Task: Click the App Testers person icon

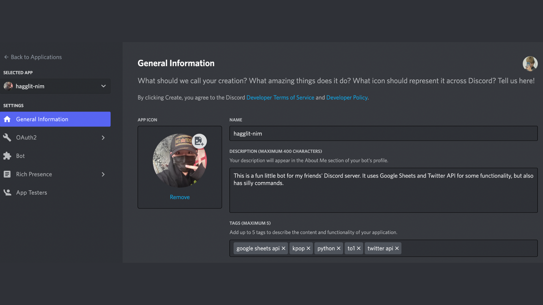Action: click(x=7, y=193)
